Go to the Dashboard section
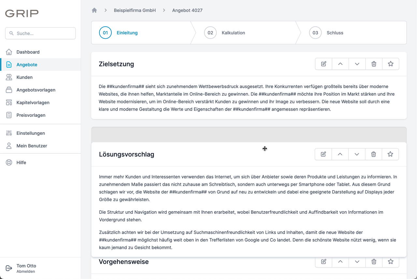 [x=28, y=52]
